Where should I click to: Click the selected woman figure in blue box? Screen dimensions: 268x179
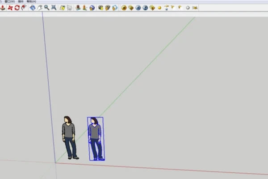click(x=95, y=138)
